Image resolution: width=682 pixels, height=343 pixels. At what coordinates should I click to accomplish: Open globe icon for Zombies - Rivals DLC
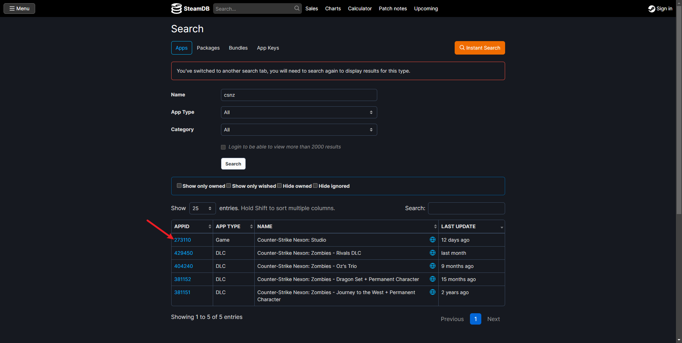[x=432, y=253]
